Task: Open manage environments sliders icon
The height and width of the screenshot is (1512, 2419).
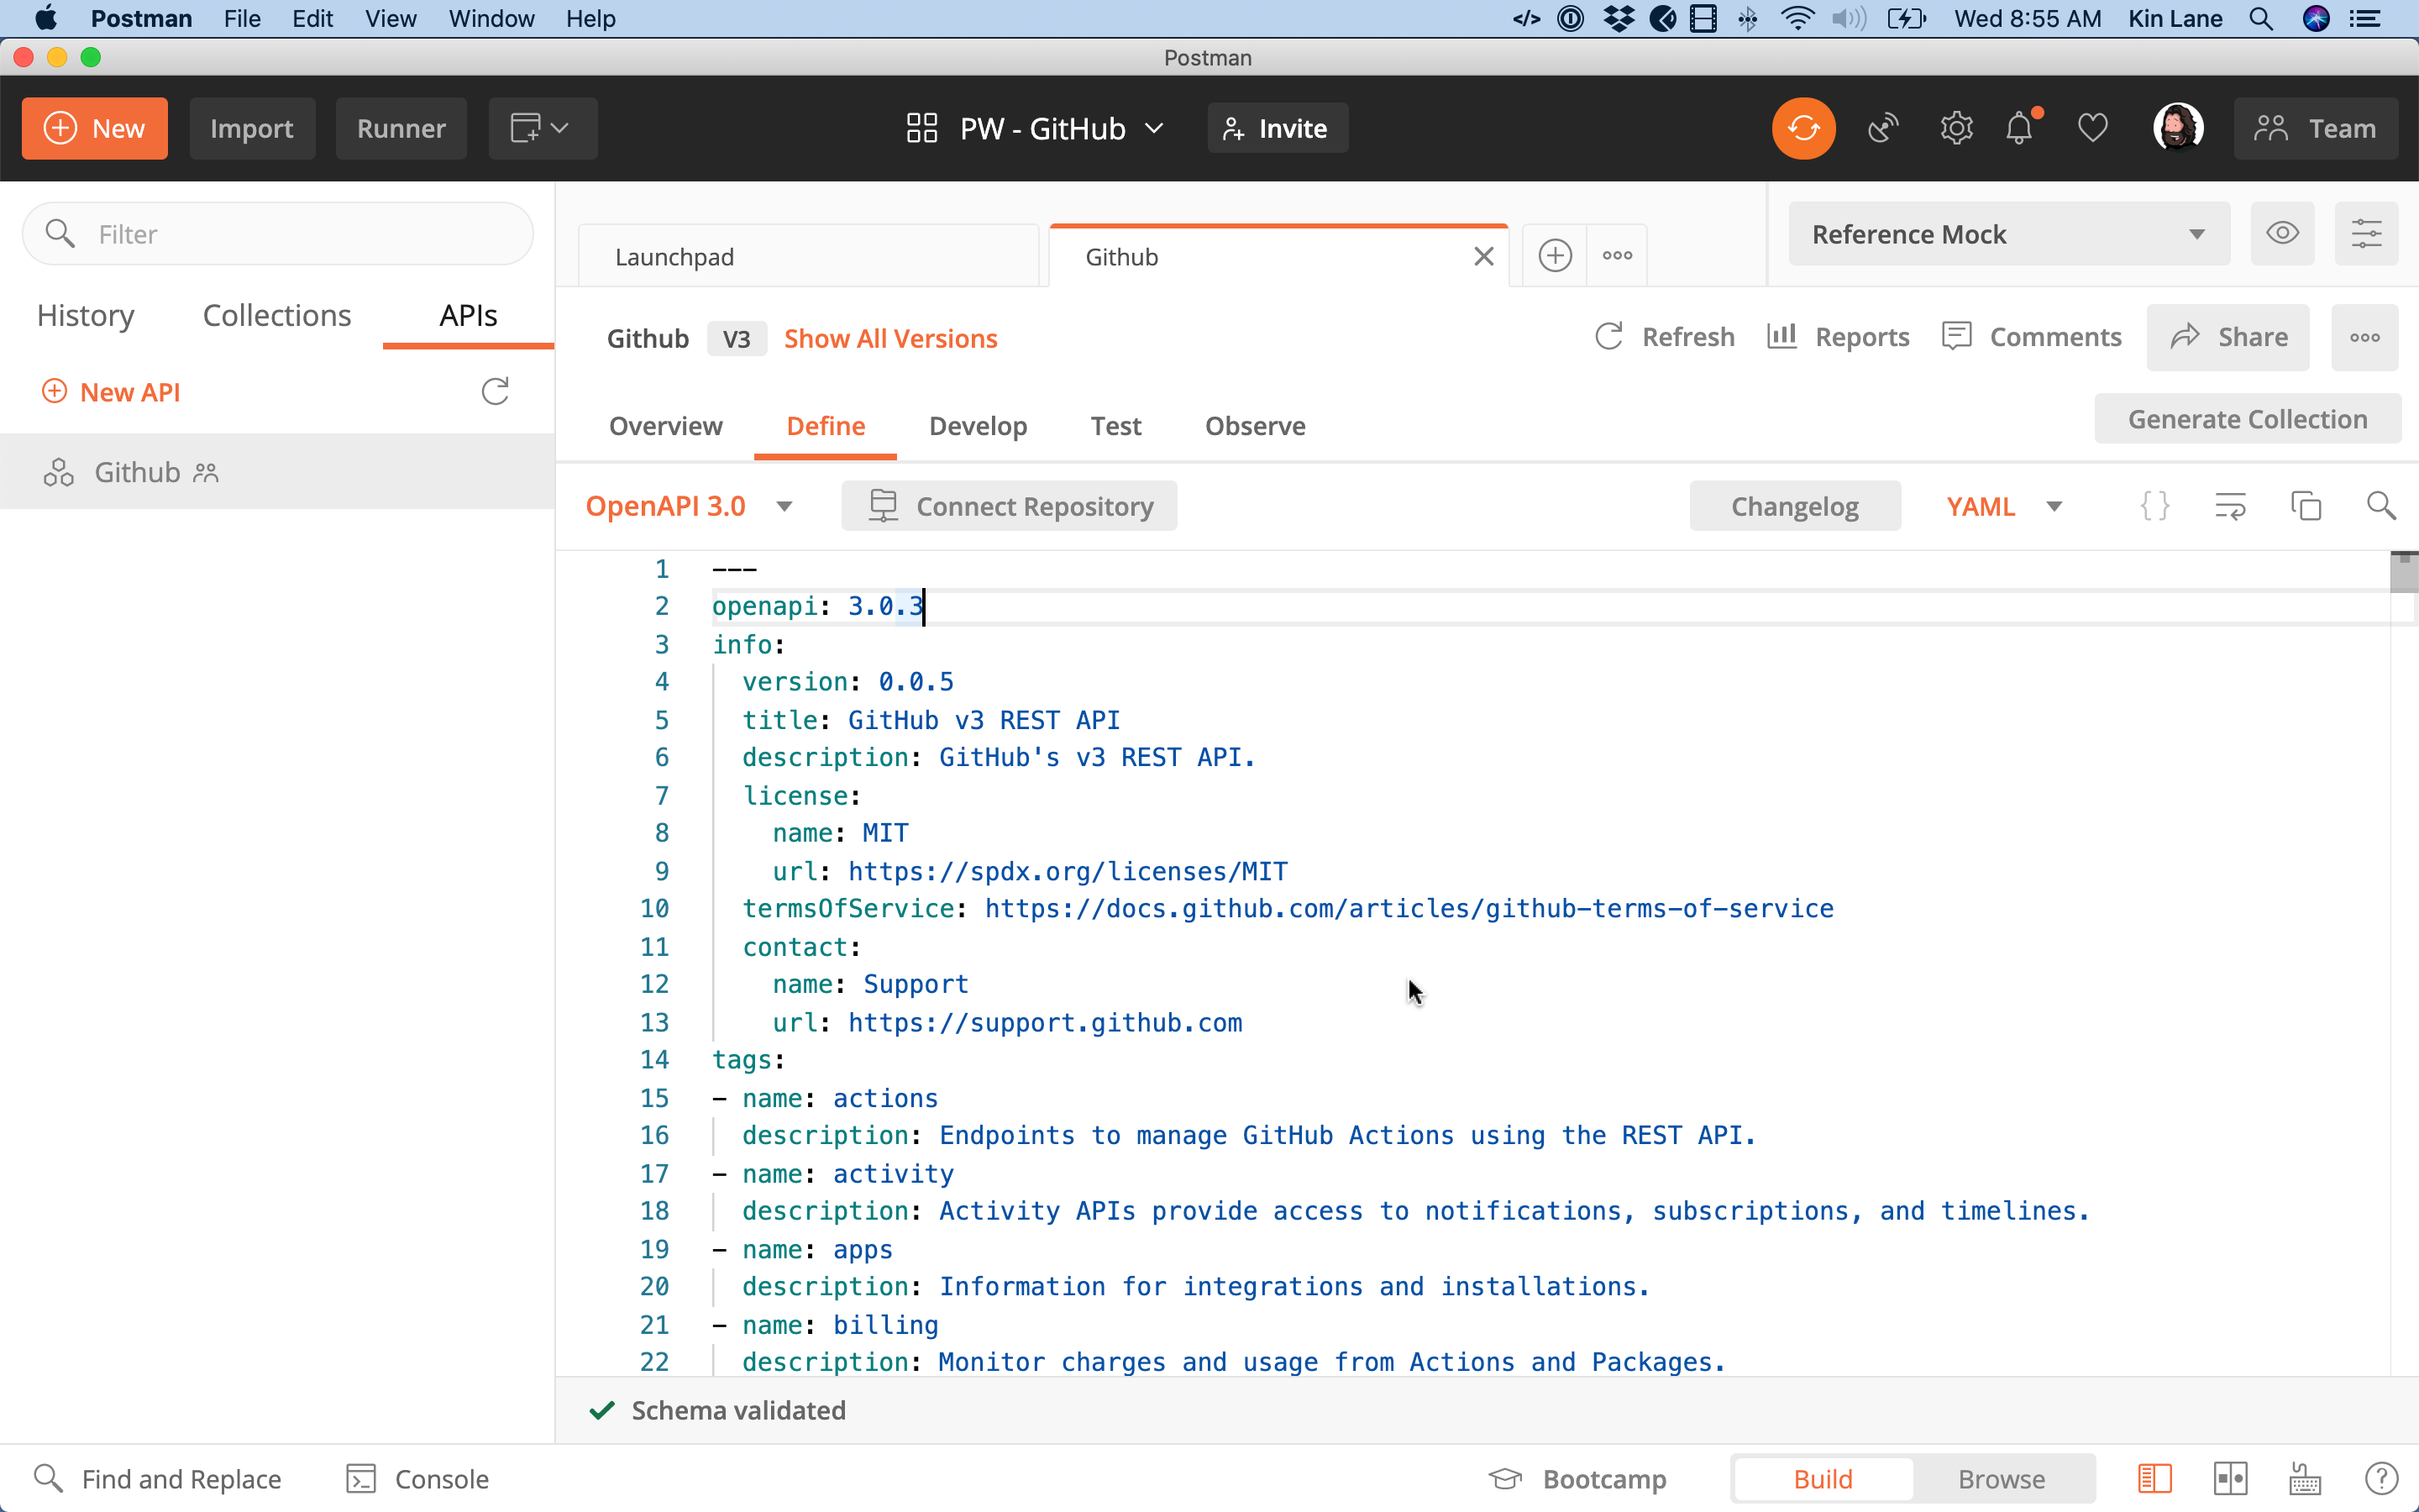Action: point(2366,234)
